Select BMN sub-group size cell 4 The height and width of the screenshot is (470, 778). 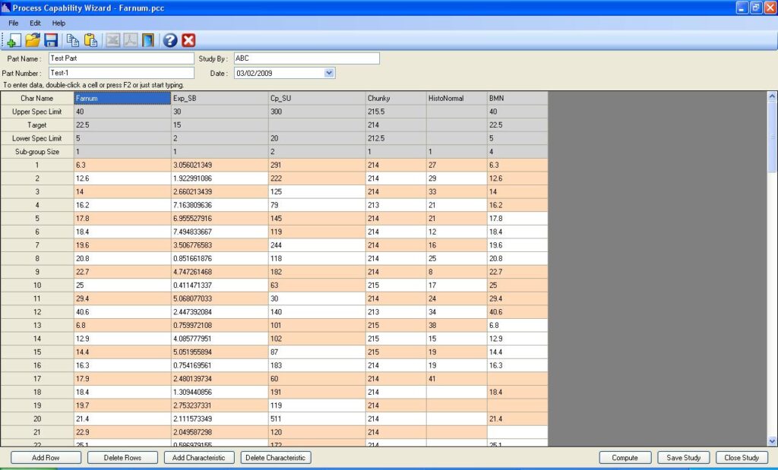[517, 152]
